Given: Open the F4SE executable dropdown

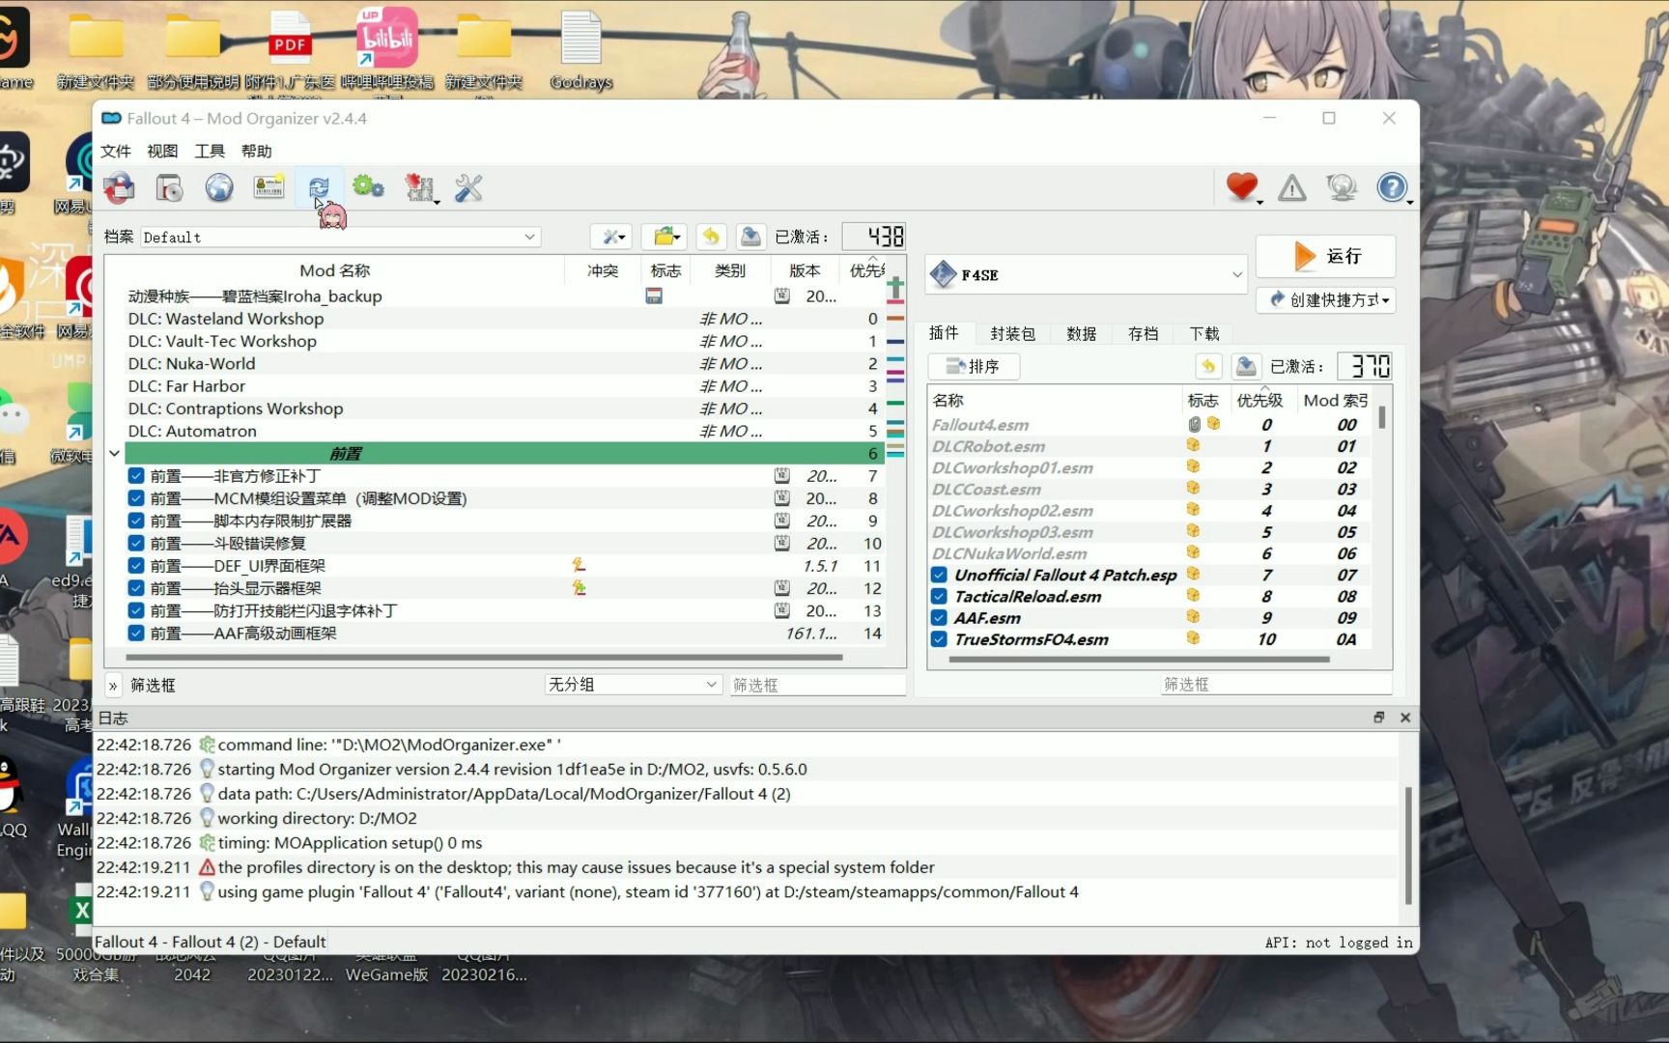Looking at the screenshot, I should click(1086, 274).
